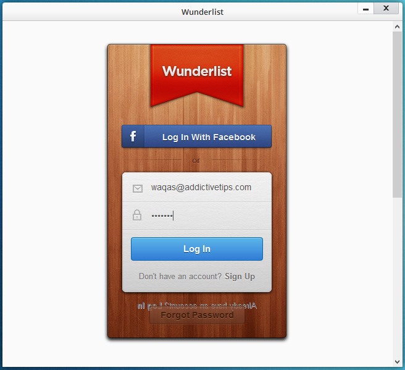This screenshot has height=370, width=405.
Task: Click the red Wunderlist ribbon logo
Action: pyautogui.click(x=197, y=75)
